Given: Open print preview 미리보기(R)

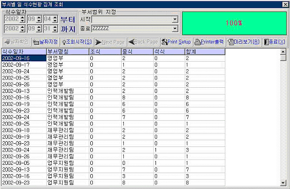Looking at the screenshot, I should [244, 42].
